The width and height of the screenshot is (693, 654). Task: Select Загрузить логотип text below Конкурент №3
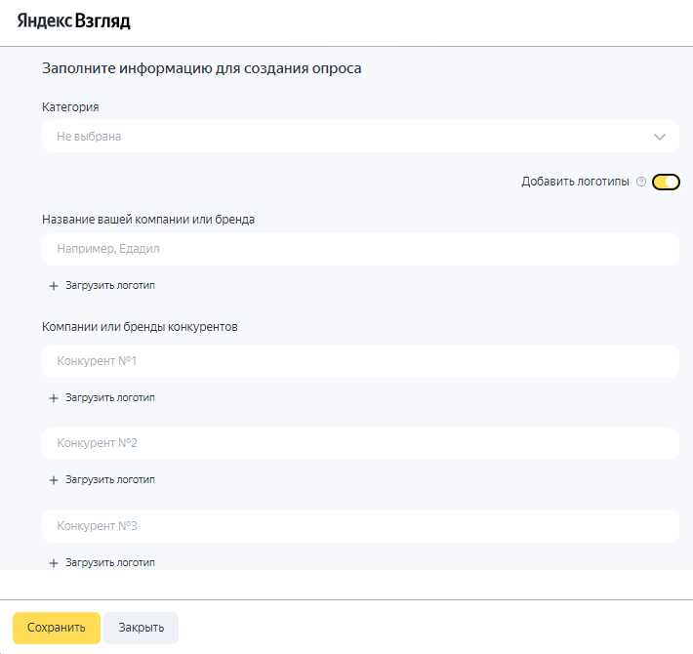point(110,563)
